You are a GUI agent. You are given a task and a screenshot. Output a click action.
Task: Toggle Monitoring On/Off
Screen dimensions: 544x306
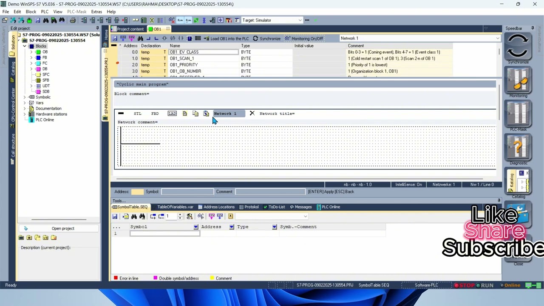coord(304,38)
